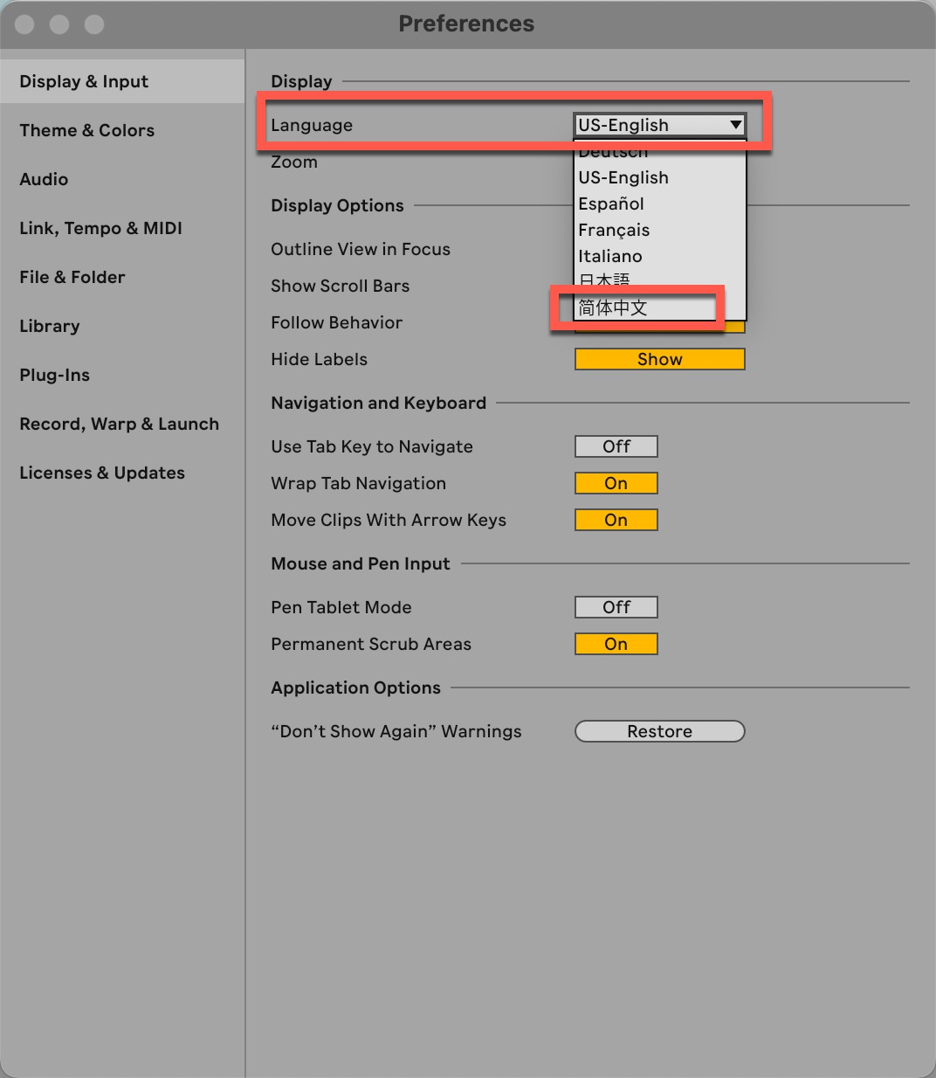Open the Plug-Ins preferences tab
This screenshot has height=1078, width=936.
click(55, 375)
